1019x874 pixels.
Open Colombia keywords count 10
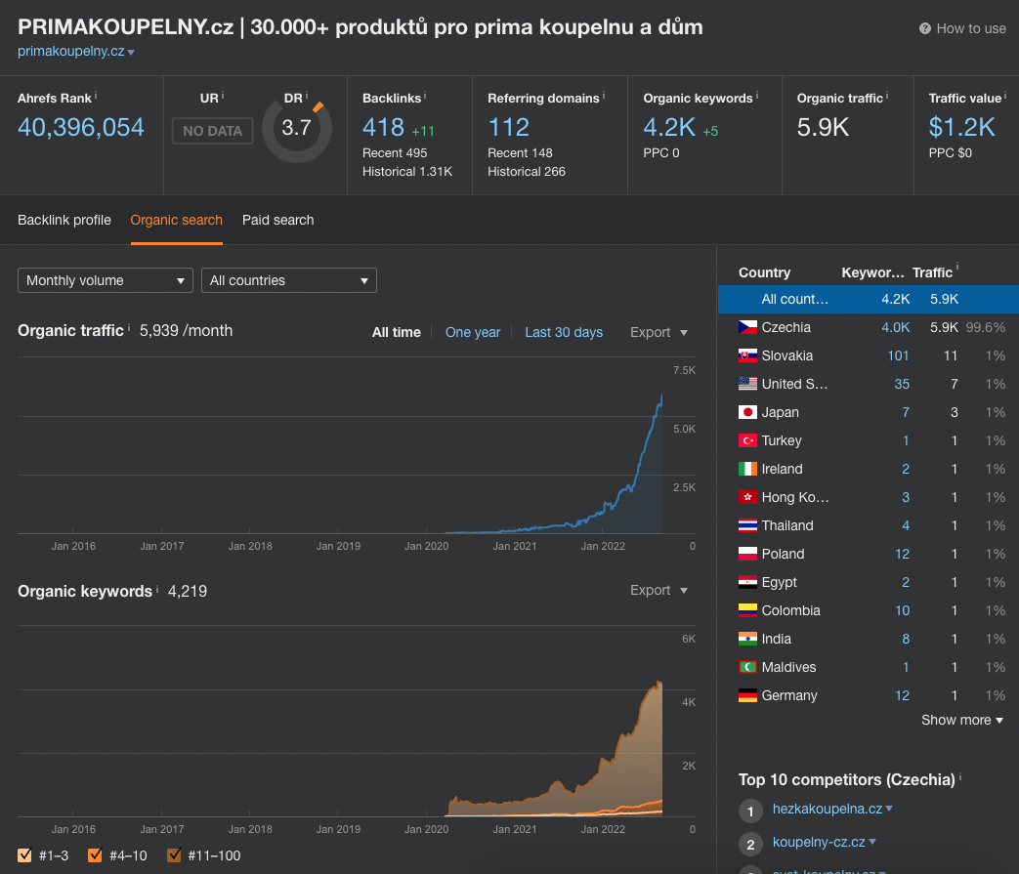(902, 610)
